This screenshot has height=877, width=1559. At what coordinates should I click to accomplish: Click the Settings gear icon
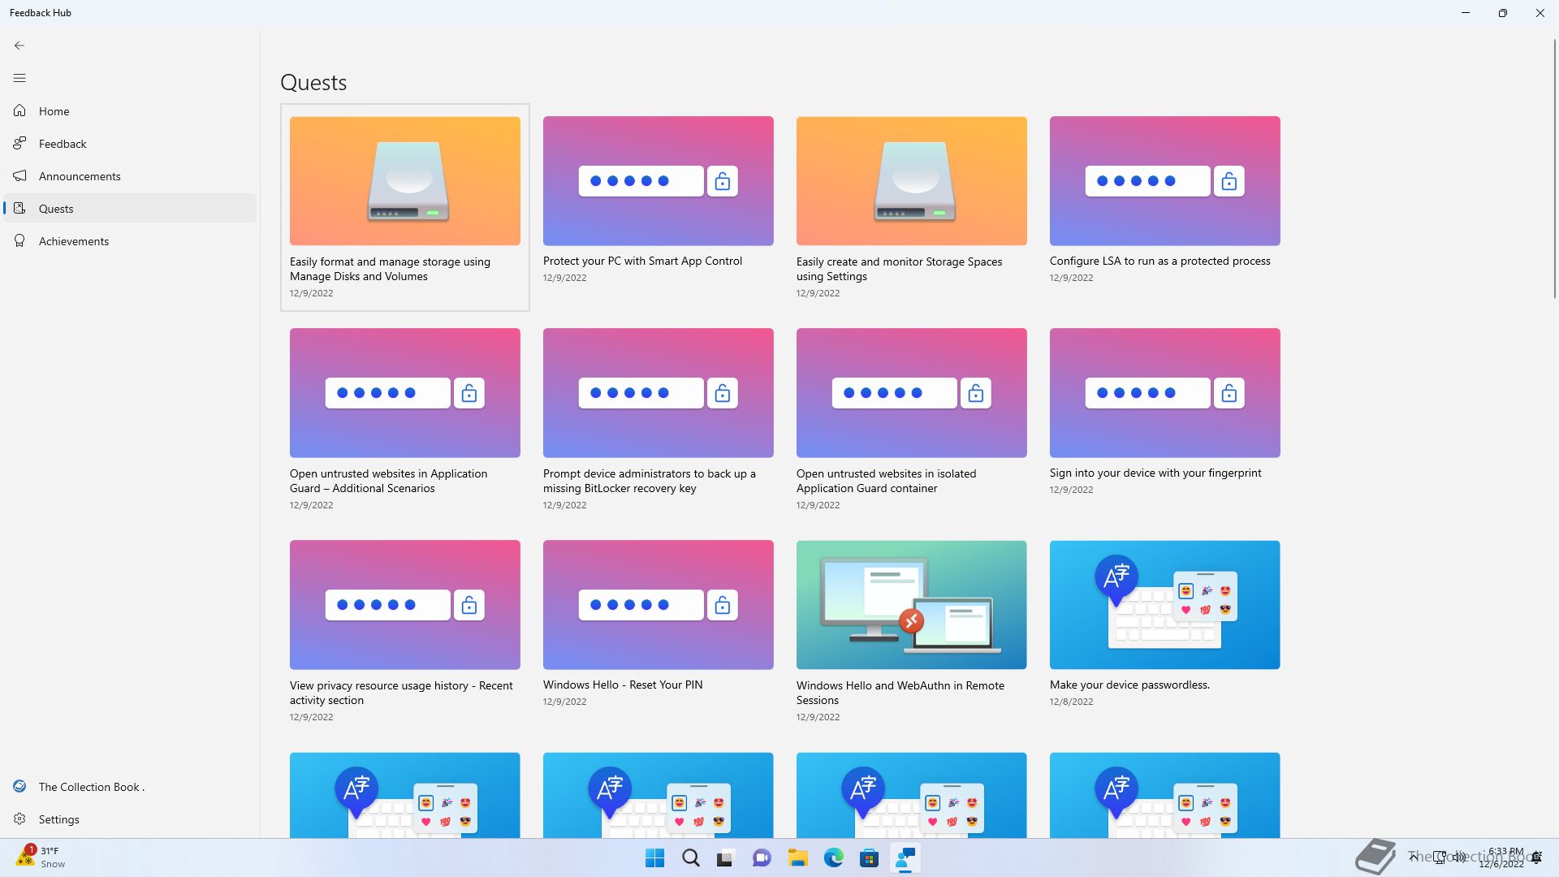(19, 819)
